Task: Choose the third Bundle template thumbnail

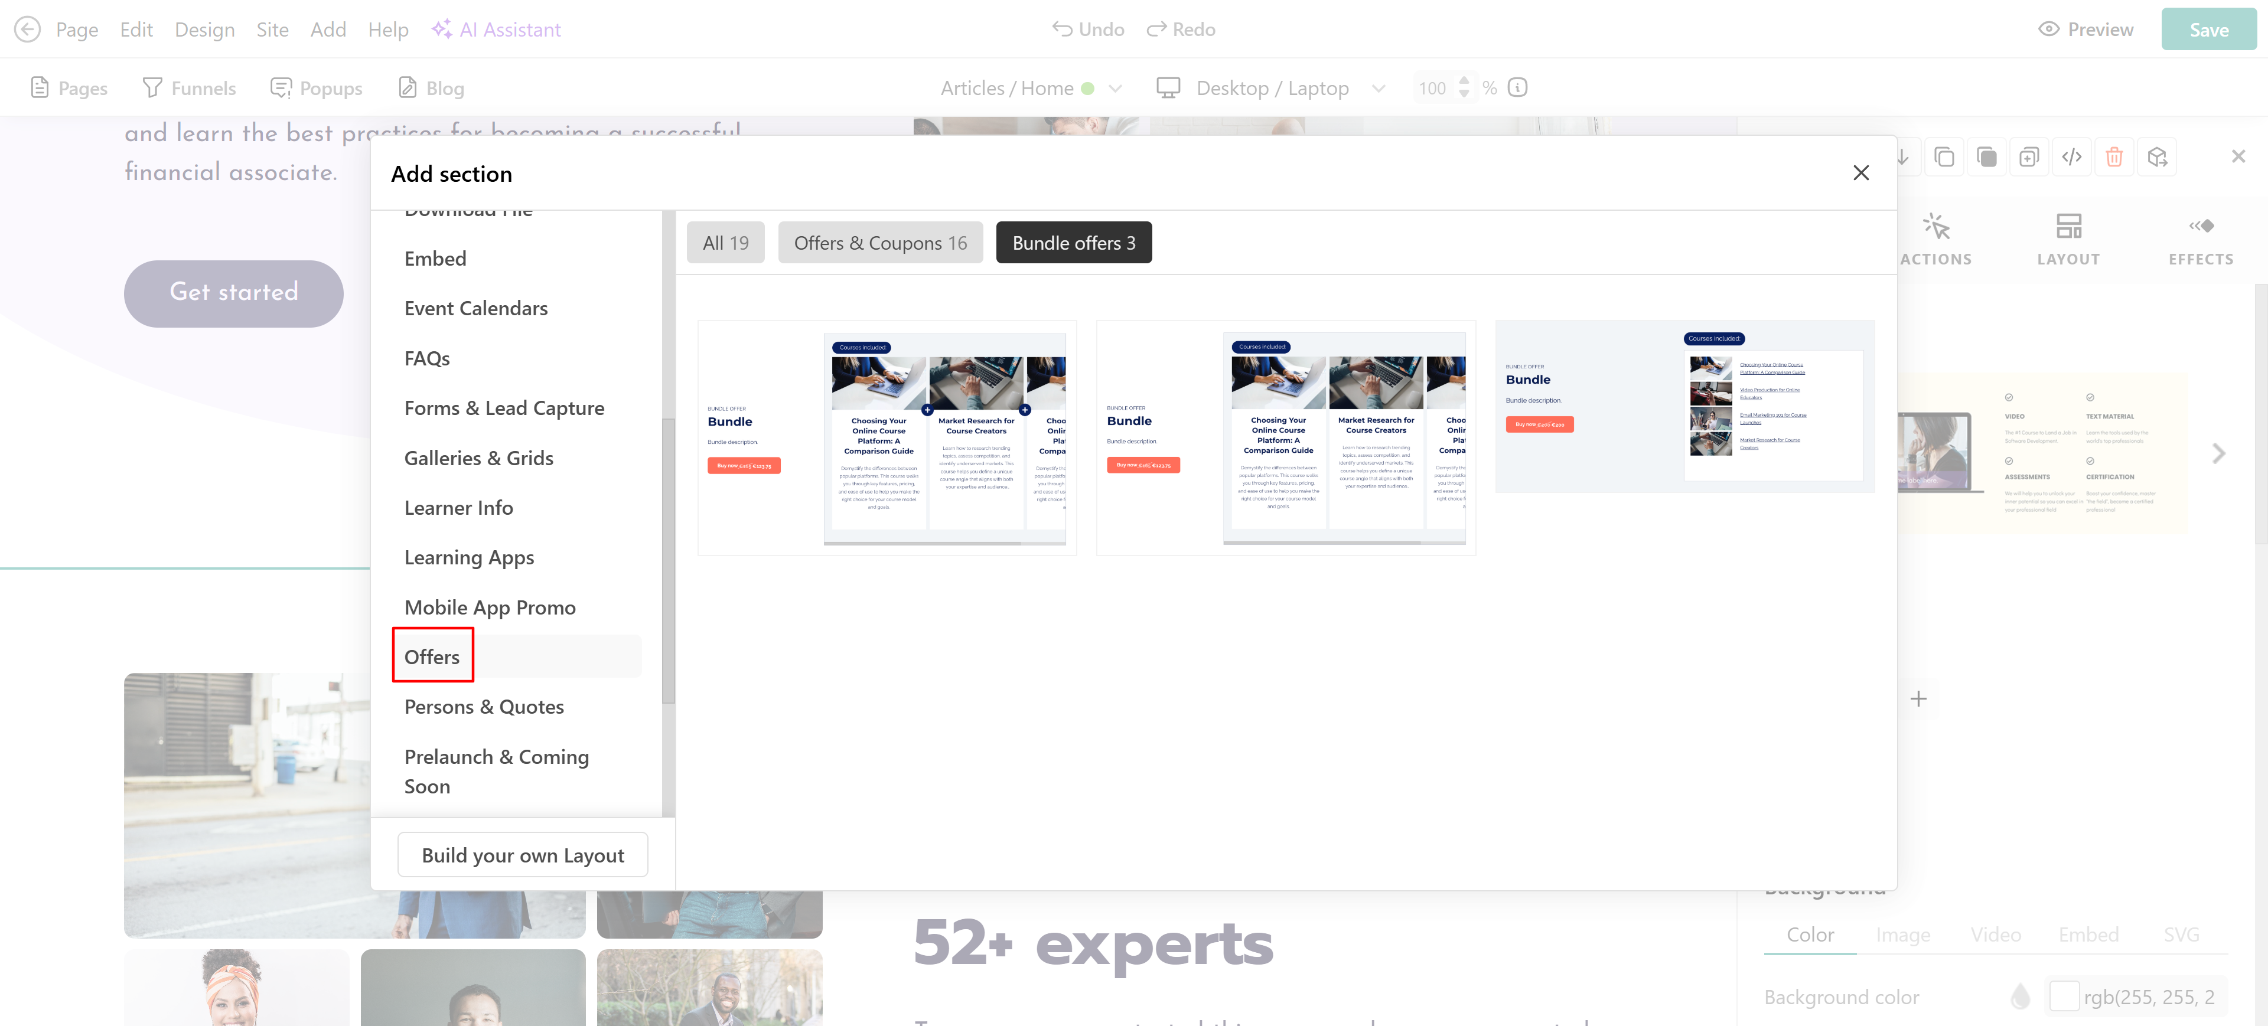Action: click(1684, 407)
